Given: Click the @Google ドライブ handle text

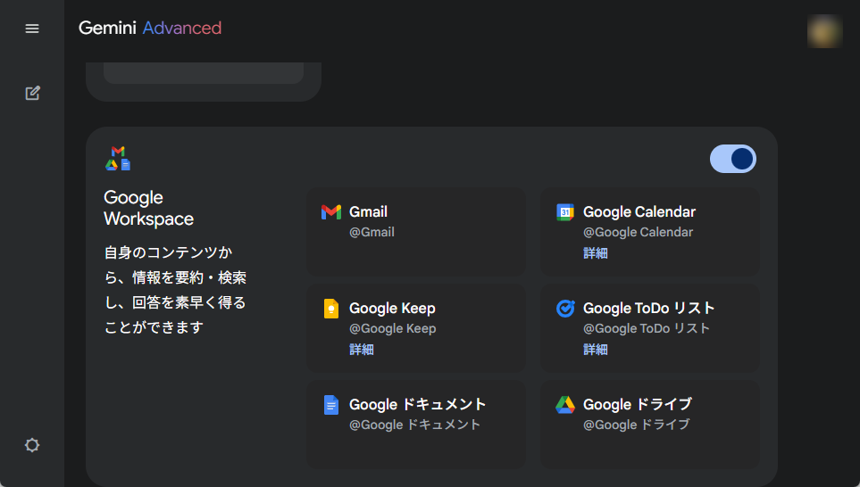Looking at the screenshot, I should 636,425.
